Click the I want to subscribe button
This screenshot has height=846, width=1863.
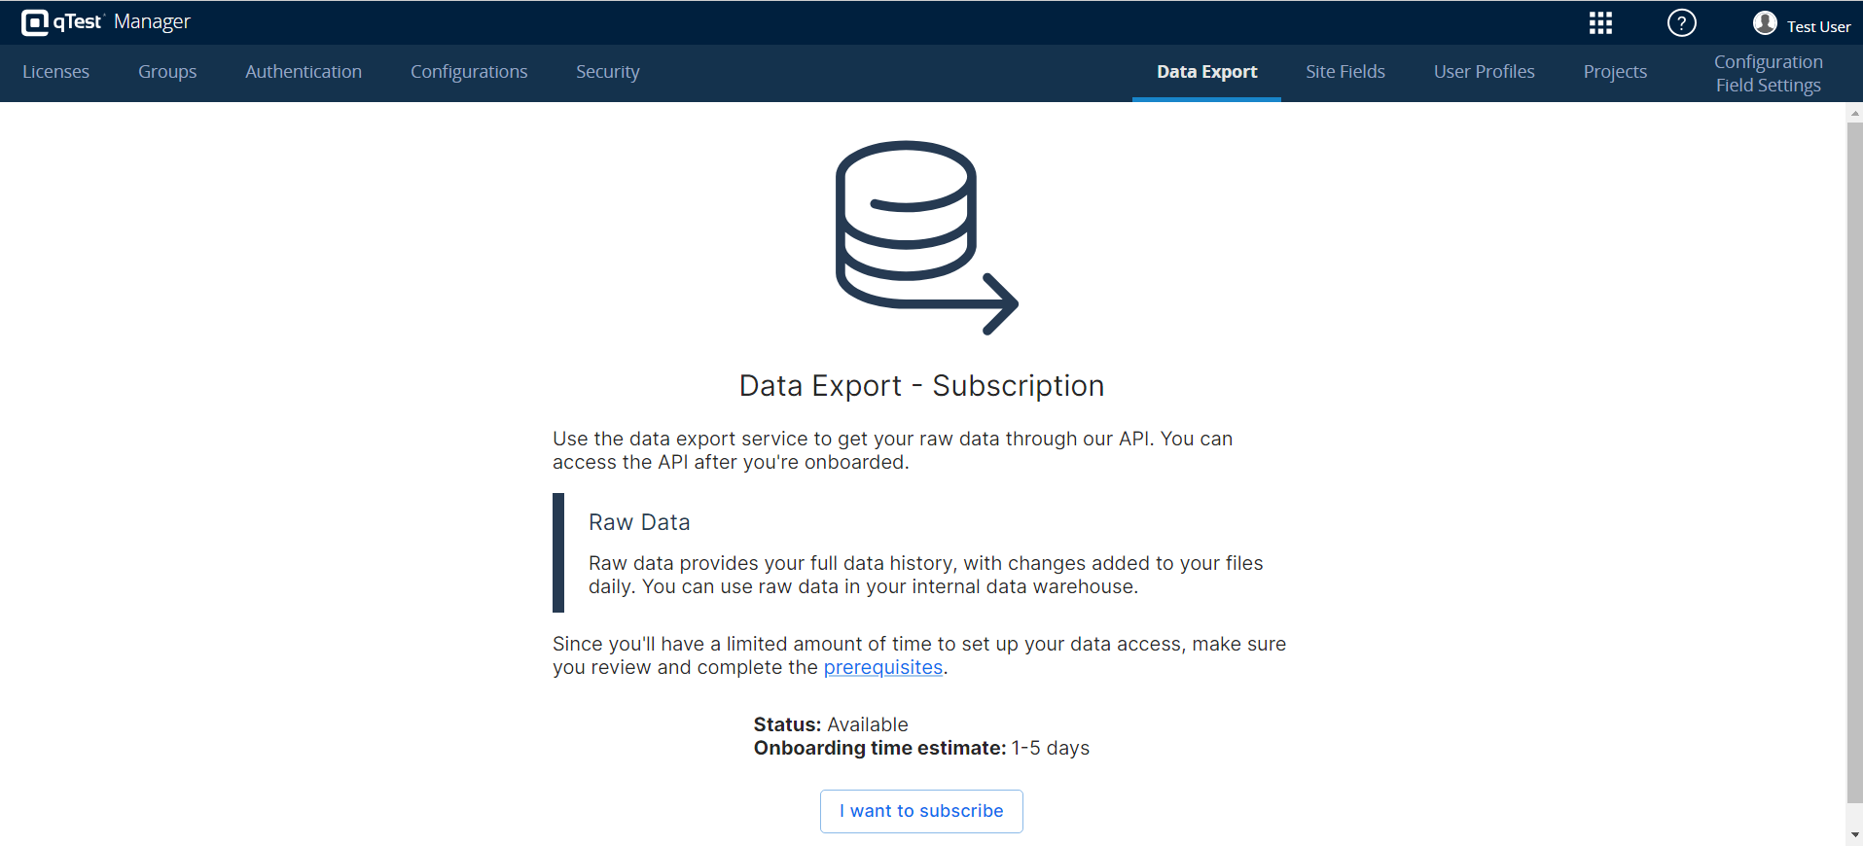pos(921,811)
